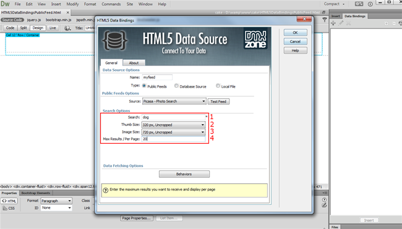Click the Dreamweaver Dw logo icon
The image size is (402, 229).
pyautogui.click(x=5, y=4)
